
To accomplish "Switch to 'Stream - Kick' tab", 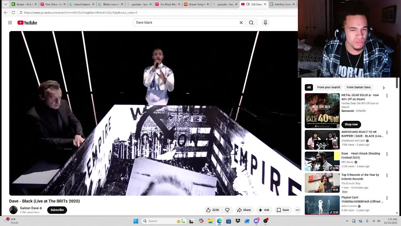I will 24,4.
